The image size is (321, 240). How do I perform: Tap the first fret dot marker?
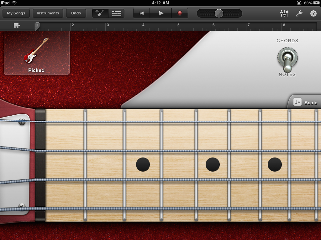point(143,164)
